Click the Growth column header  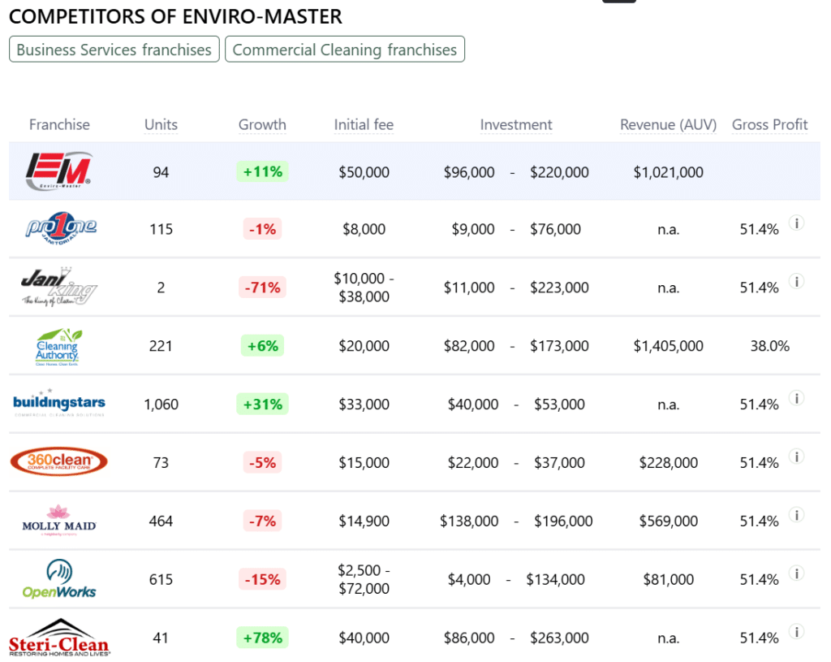click(262, 124)
